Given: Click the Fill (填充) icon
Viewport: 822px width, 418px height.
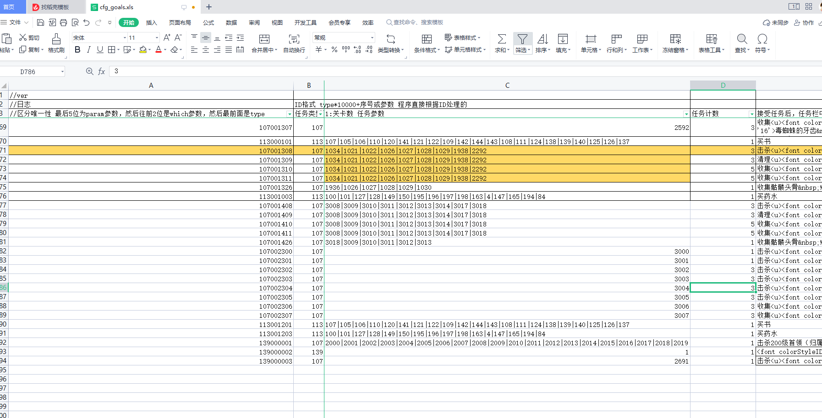Looking at the screenshot, I should point(563,39).
